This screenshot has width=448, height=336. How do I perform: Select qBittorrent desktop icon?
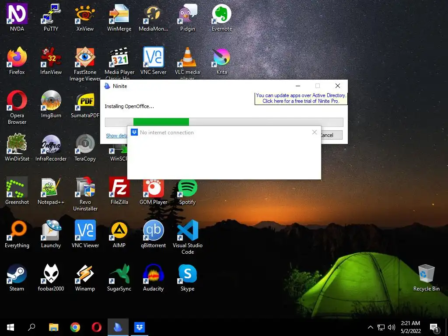point(153,234)
